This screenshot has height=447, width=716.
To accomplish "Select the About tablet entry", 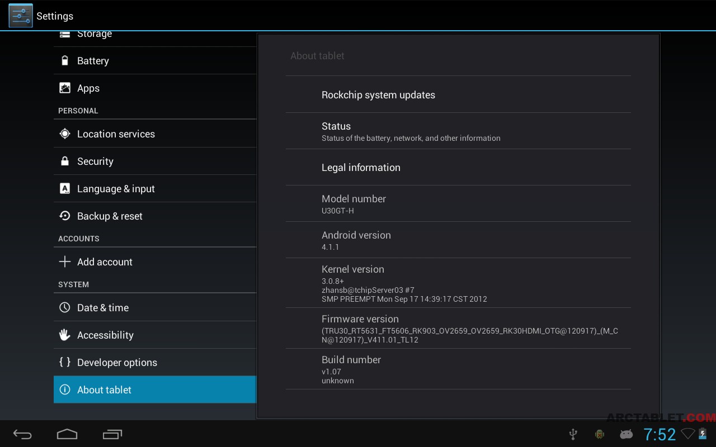I will 155,389.
